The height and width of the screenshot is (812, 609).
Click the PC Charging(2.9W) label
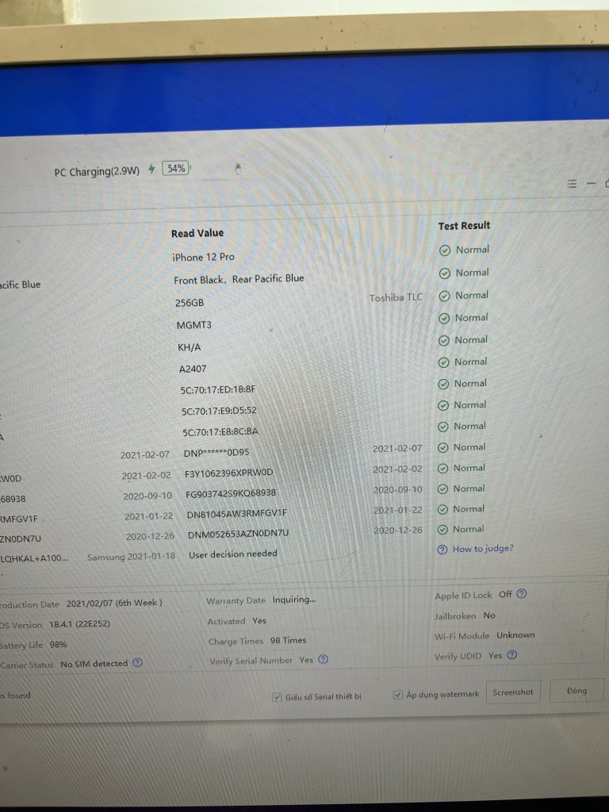pos(97,171)
